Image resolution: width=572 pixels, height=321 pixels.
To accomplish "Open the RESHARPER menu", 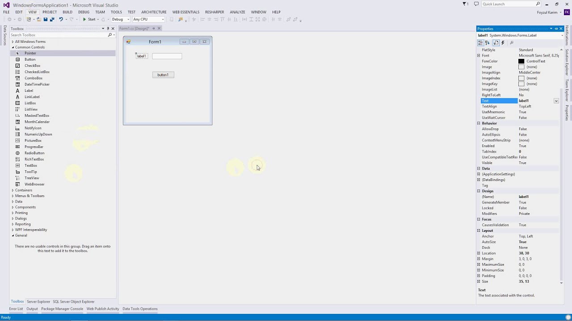I will point(214,12).
